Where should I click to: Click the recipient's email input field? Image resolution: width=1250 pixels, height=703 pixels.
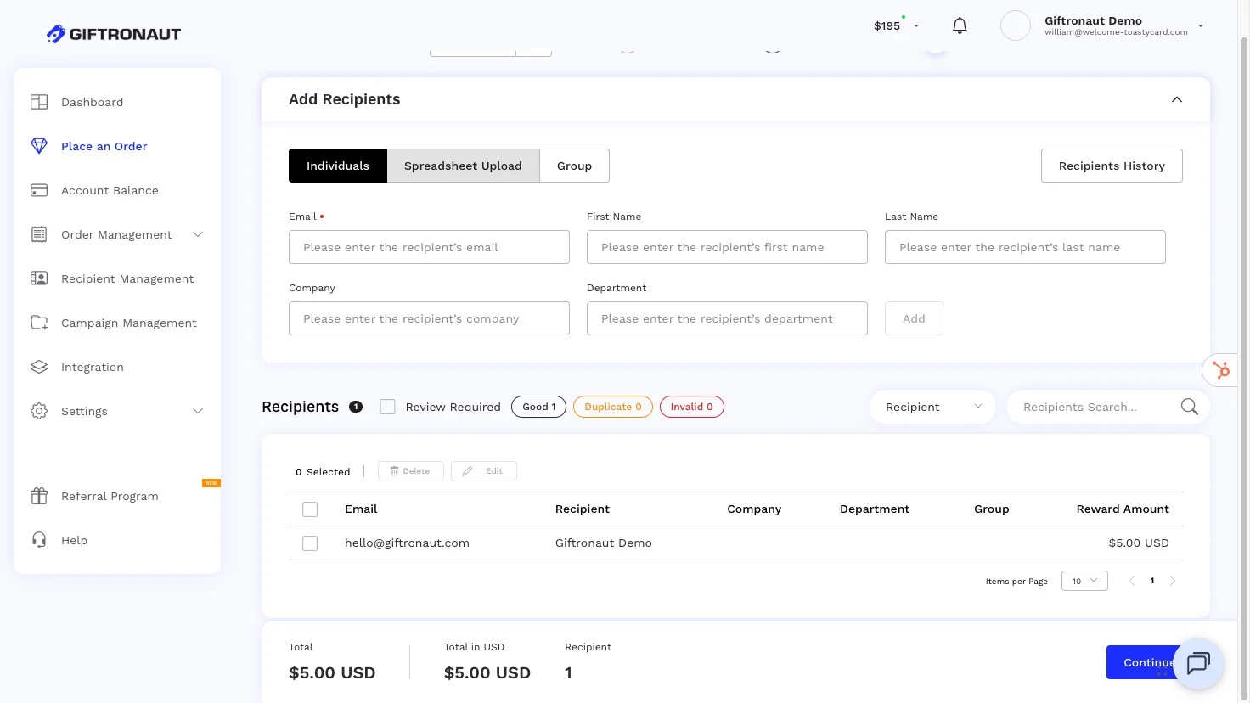(x=429, y=247)
